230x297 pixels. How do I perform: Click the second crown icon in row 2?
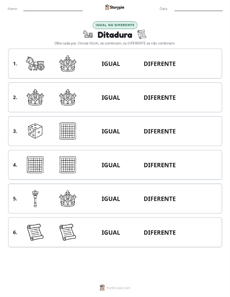click(x=67, y=97)
